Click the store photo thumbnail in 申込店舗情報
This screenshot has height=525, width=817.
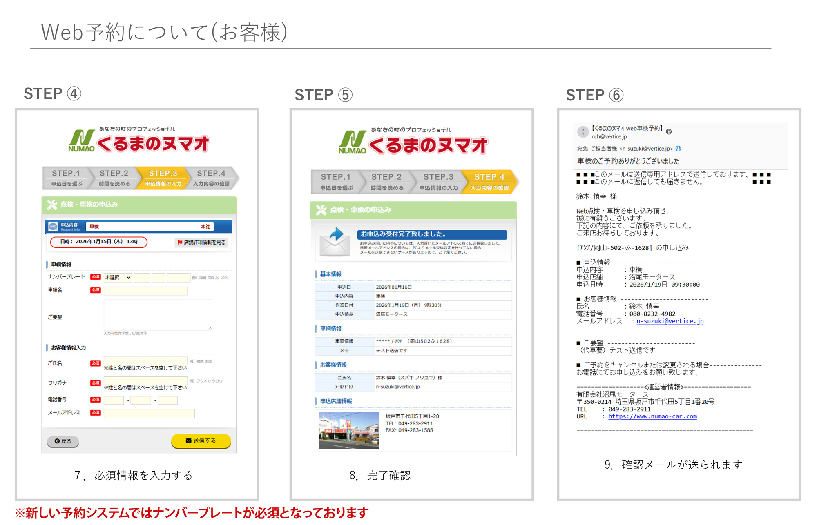(348, 430)
